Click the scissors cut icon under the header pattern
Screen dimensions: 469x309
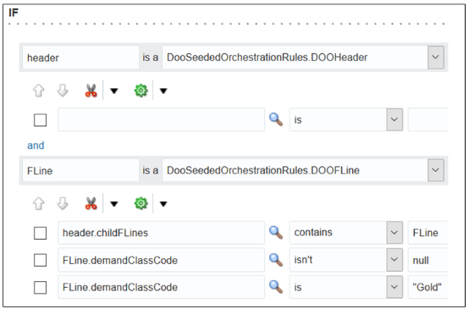pyautogui.click(x=91, y=91)
